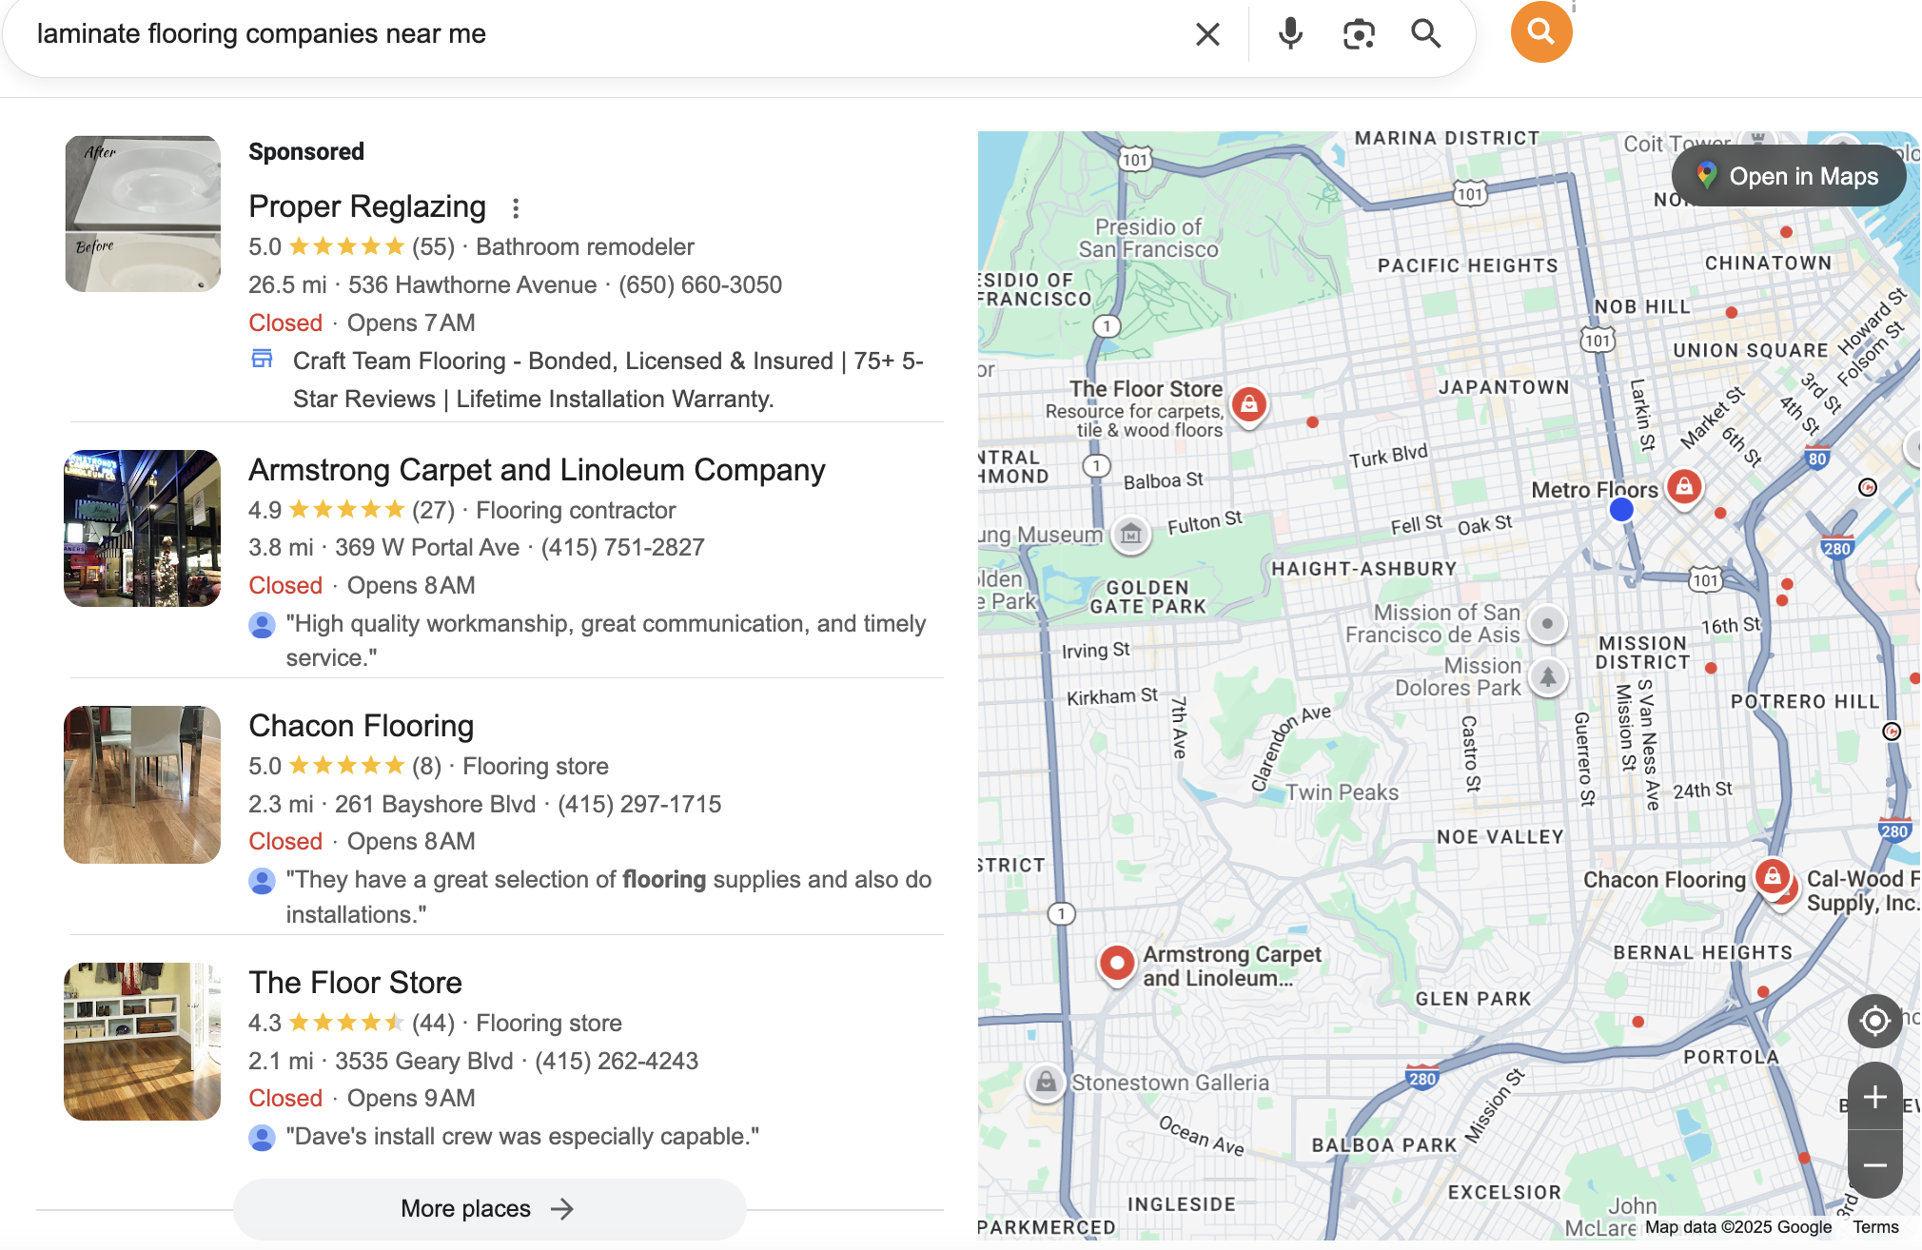Click the Open in Maps button
The image size is (1922, 1250).
(1788, 176)
